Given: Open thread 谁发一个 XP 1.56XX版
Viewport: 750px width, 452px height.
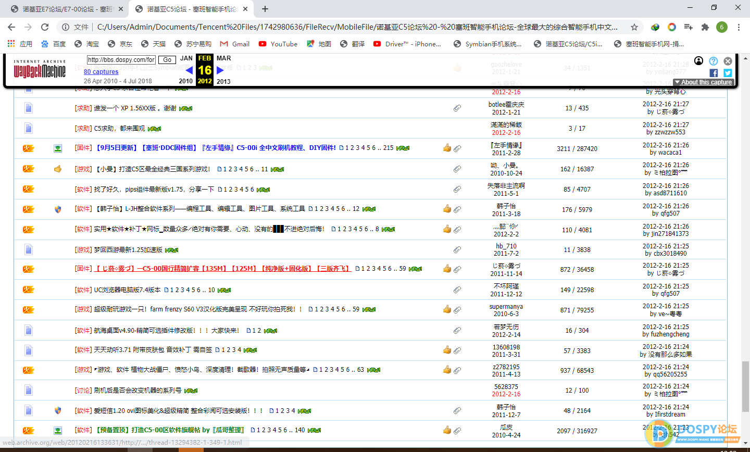Looking at the screenshot, I should click(x=135, y=108).
